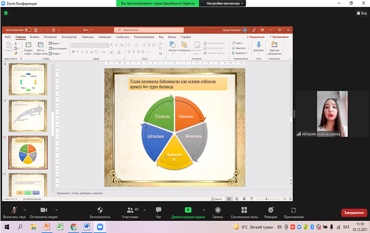Expand the video options arrow beside camera
The image size is (370, 233).
(56, 210)
